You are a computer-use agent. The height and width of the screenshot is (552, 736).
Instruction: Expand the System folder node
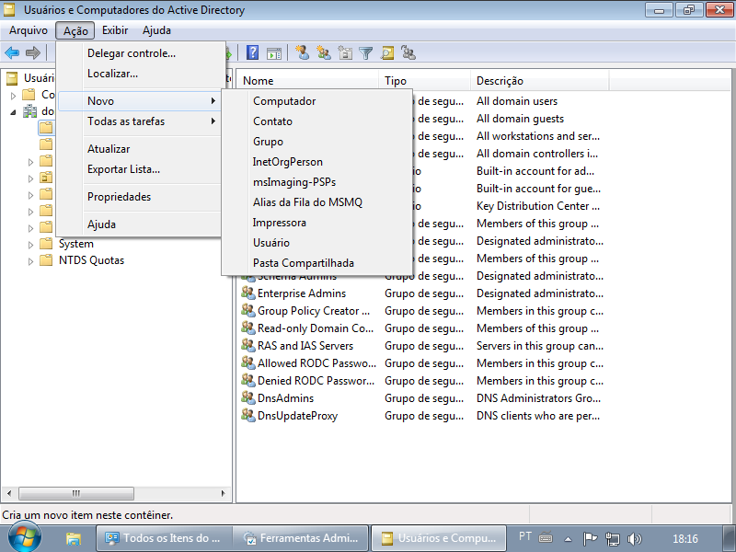pyautogui.click(x=31, y=245)
